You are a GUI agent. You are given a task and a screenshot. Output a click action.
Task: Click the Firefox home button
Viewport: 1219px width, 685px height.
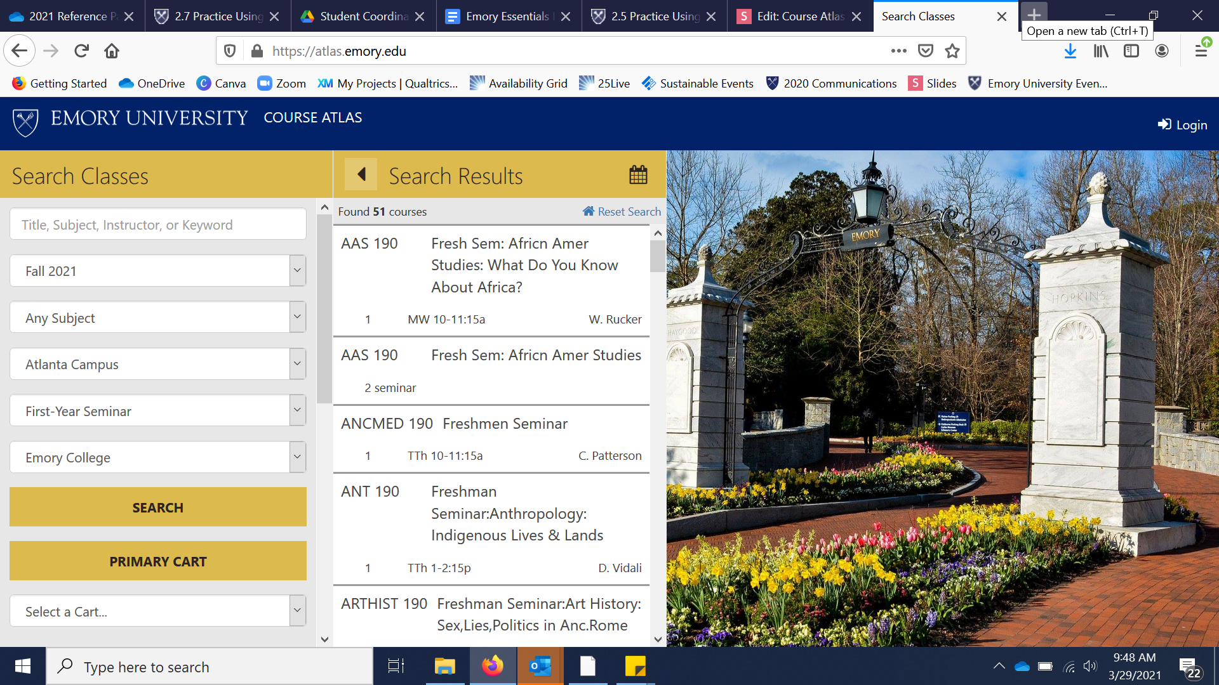click(112, 51)
